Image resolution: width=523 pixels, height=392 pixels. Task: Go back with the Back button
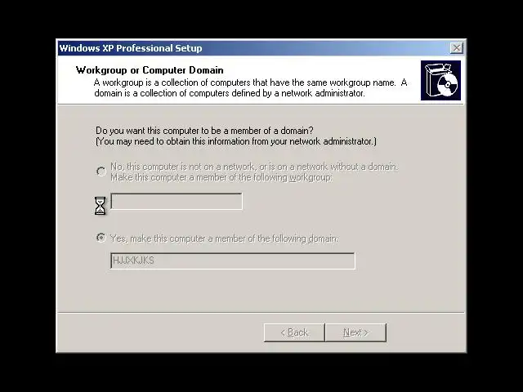294,332
